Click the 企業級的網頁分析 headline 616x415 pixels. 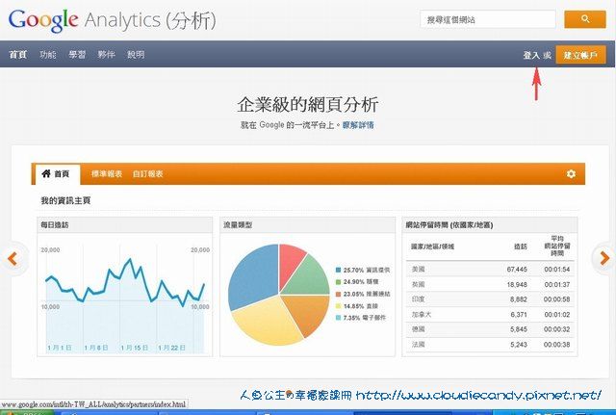308,104
